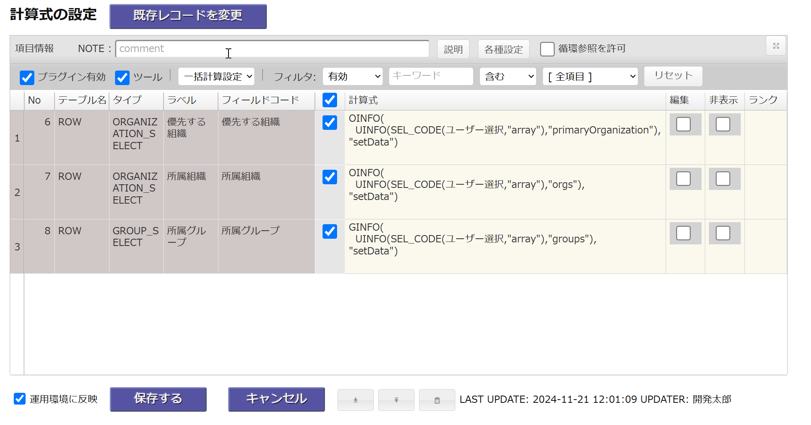Check 編集 box for 優先する組織 row
This screenshot has height=425, width=811.
coord(683,124)
